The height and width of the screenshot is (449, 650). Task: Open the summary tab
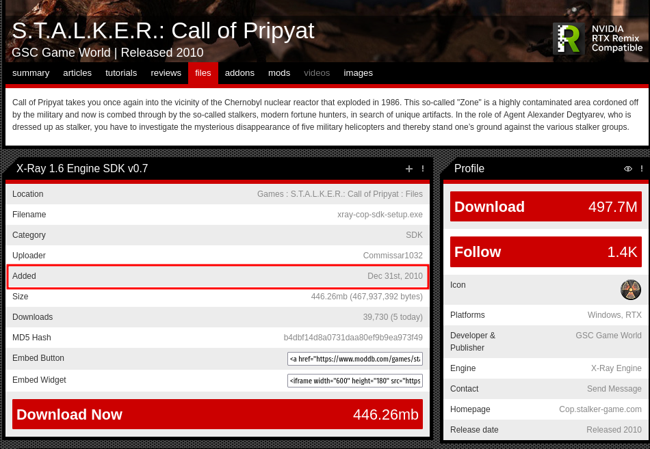31,73
